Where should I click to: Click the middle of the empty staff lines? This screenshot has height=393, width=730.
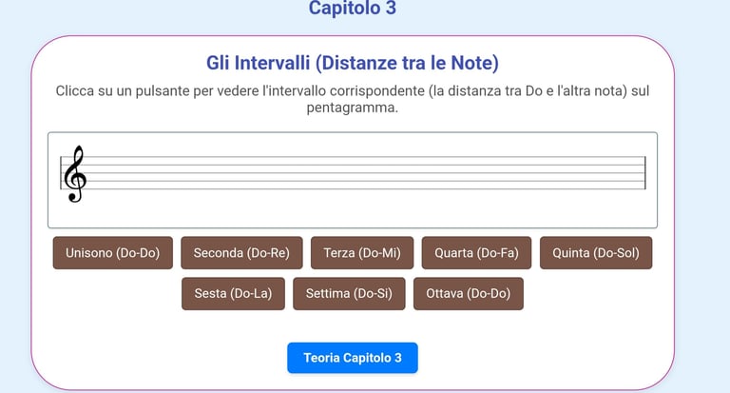pos(363,173)
